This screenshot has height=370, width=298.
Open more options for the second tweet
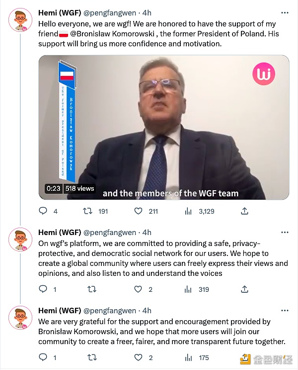coord(284,232)
